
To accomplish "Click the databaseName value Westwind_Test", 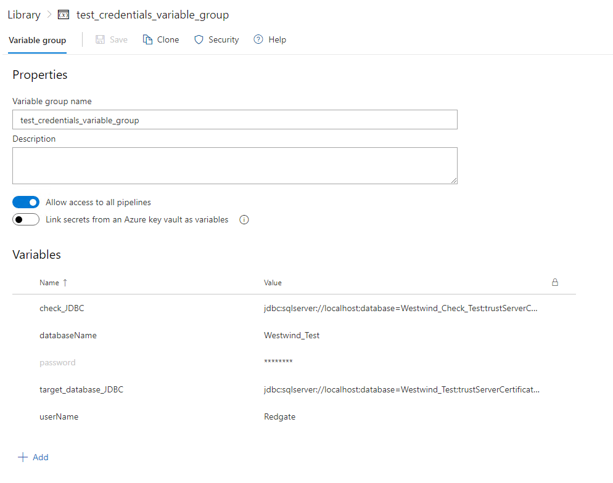I will [x=292, y=335].
